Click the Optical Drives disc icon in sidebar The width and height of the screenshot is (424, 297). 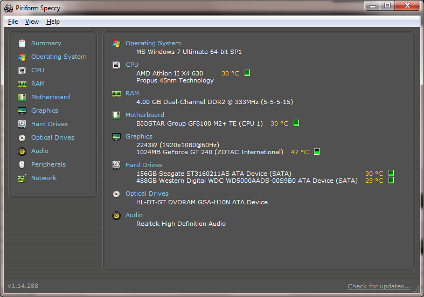pyautogui.click(x=22, y=138)
